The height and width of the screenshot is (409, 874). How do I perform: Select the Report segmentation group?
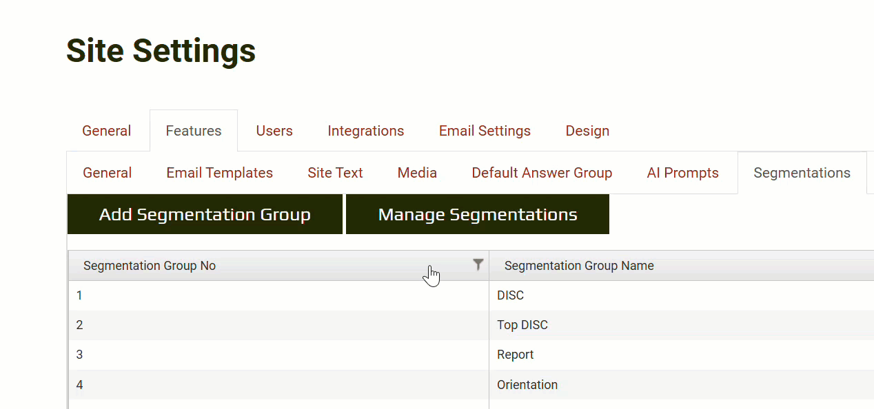(516, 355)
